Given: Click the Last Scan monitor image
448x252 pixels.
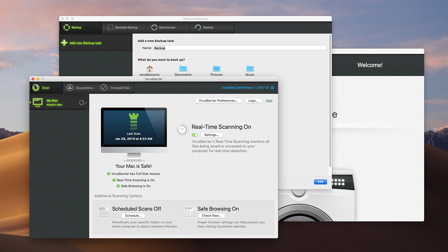Looking at the screenshot, I should point(134,134).
